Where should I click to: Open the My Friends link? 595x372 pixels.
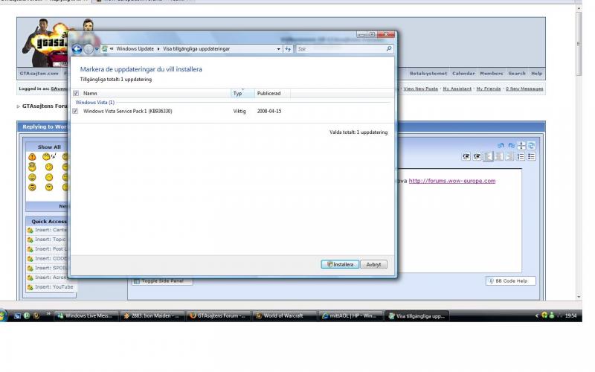[x=489, y=89]
